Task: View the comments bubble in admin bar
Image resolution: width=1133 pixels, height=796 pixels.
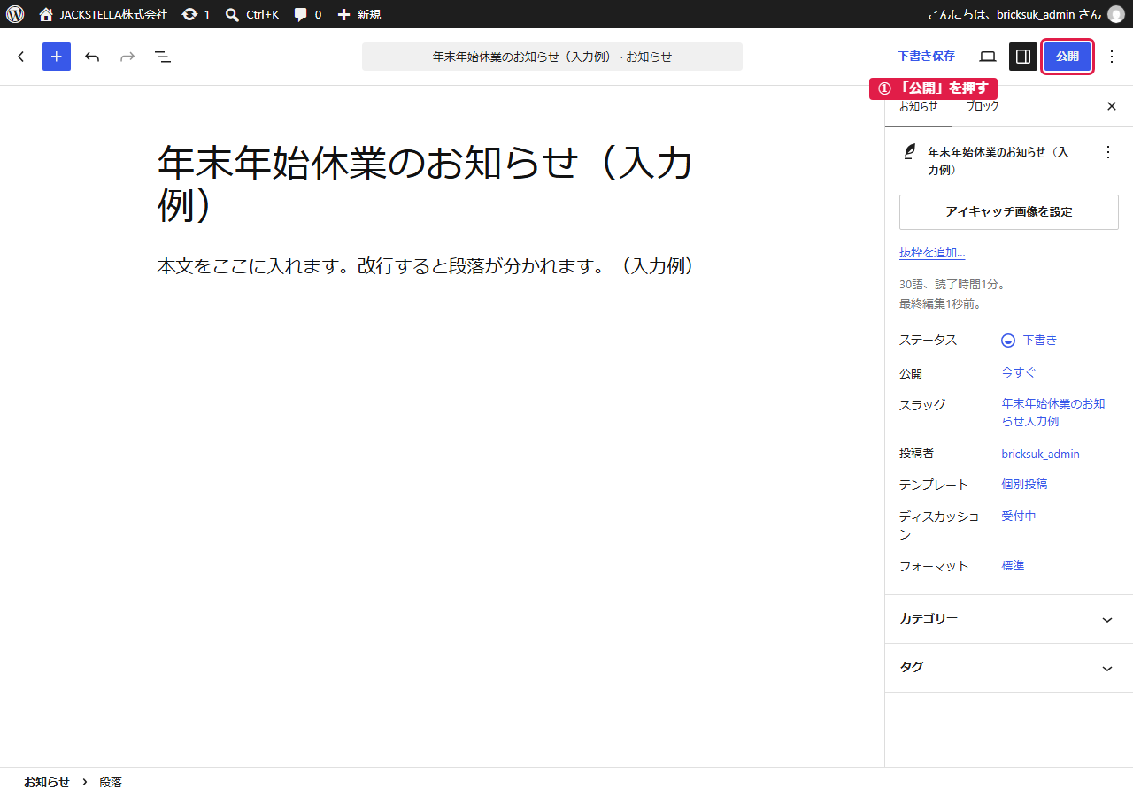Action: [x=307, y=14]
